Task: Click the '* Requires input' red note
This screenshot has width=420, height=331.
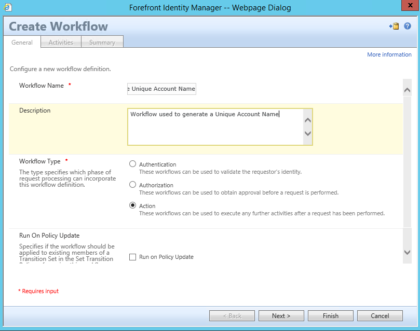Action: (38, 291)
